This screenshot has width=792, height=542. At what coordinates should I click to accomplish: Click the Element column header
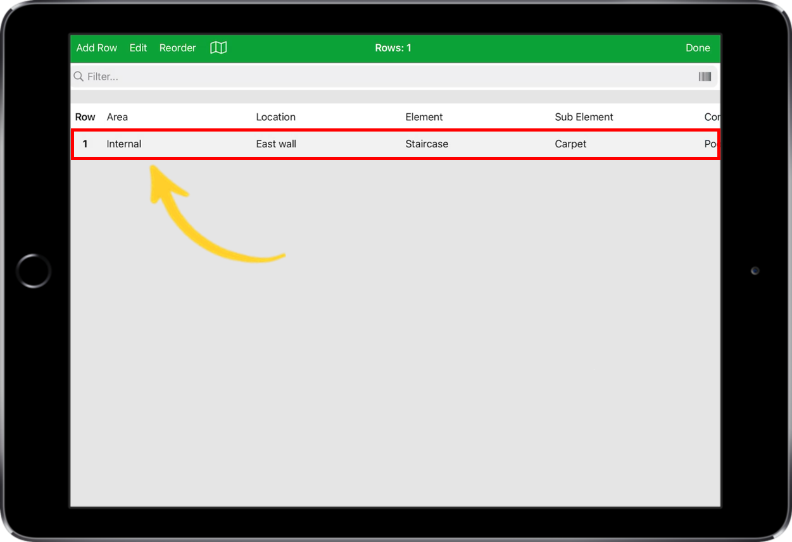(x=424, y=117)
